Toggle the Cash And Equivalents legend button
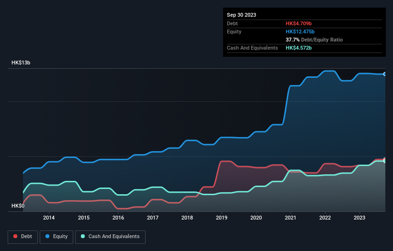 click(x=110, y=237)
